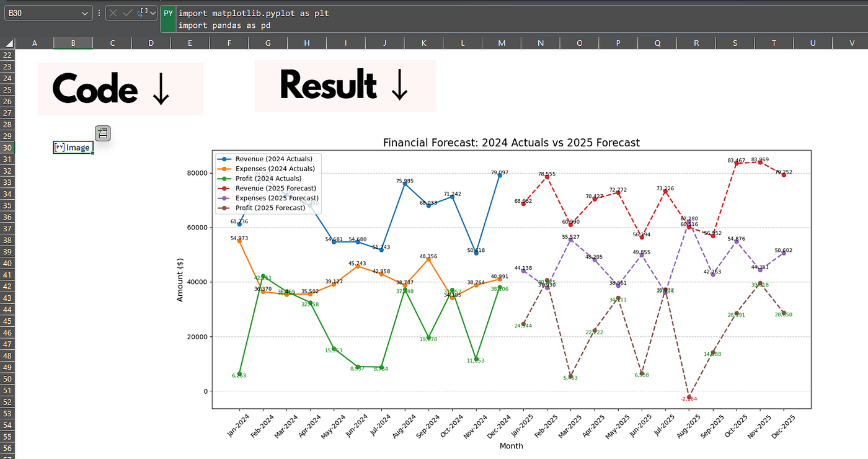Click the Enter checkmark icon in the formula bar
868x459 pixels.
[x=126, y=12]
